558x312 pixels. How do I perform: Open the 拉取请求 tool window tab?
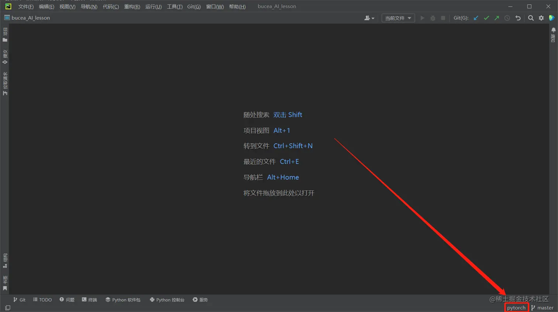click(x=5, y=84)
